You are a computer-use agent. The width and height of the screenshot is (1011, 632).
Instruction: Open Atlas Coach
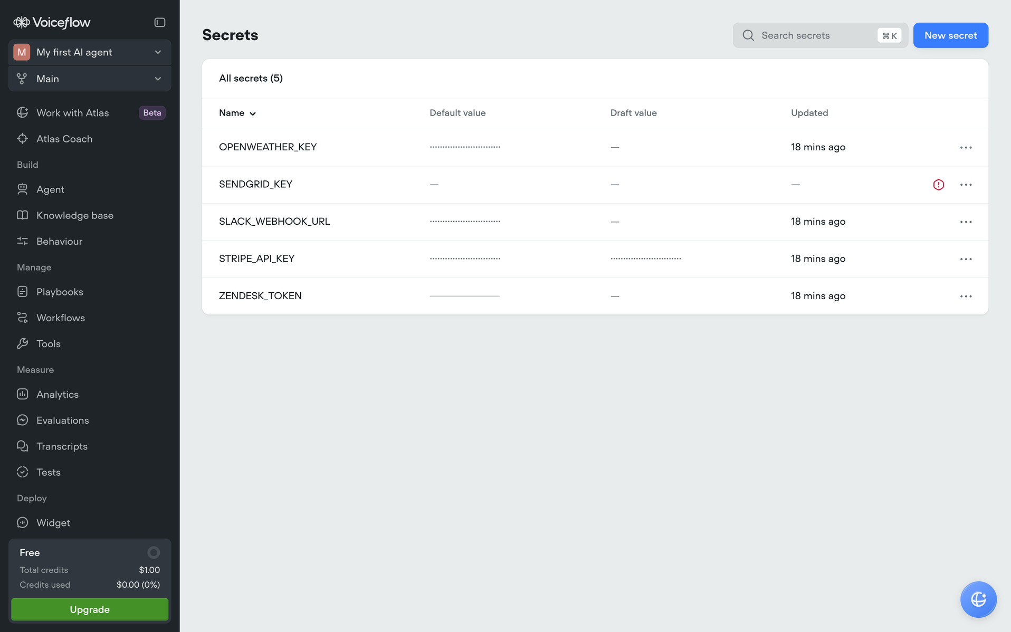tap(90, 138)
